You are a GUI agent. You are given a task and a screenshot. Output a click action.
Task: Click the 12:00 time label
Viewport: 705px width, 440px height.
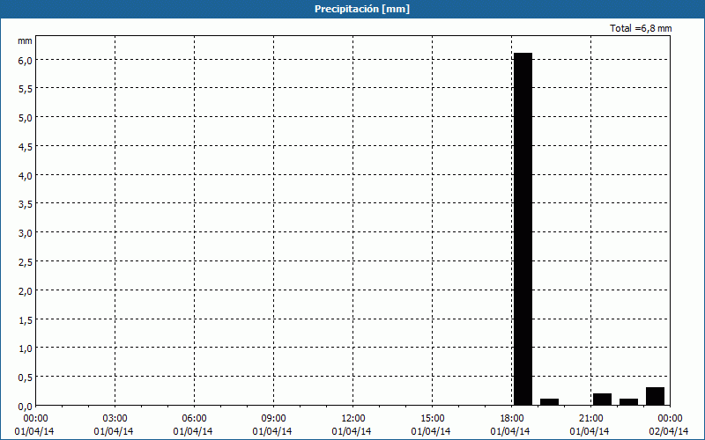click(x=353, y=419)
